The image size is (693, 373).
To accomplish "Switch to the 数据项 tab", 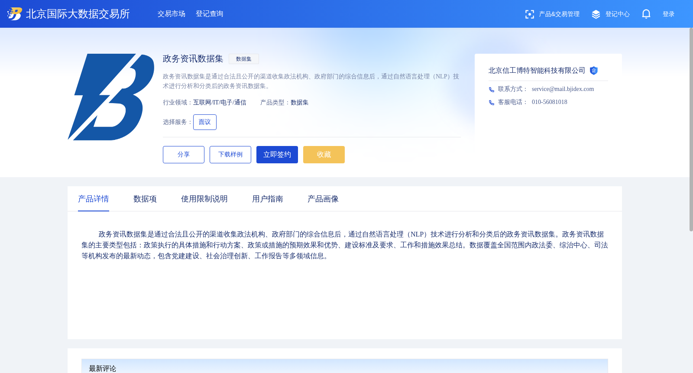I will tap(145, 199).
